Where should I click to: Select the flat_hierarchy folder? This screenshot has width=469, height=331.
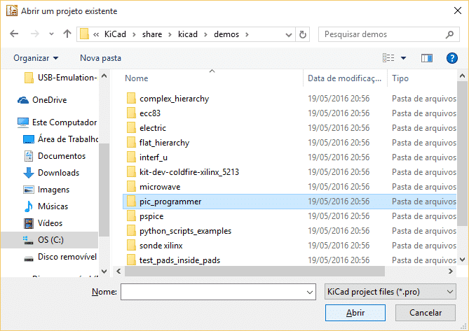(x=290, y=143)
